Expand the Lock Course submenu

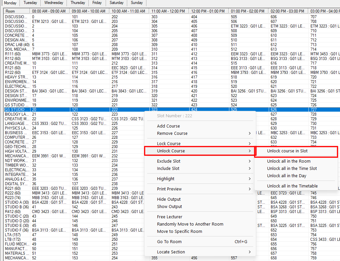click(x=200, y=143)
